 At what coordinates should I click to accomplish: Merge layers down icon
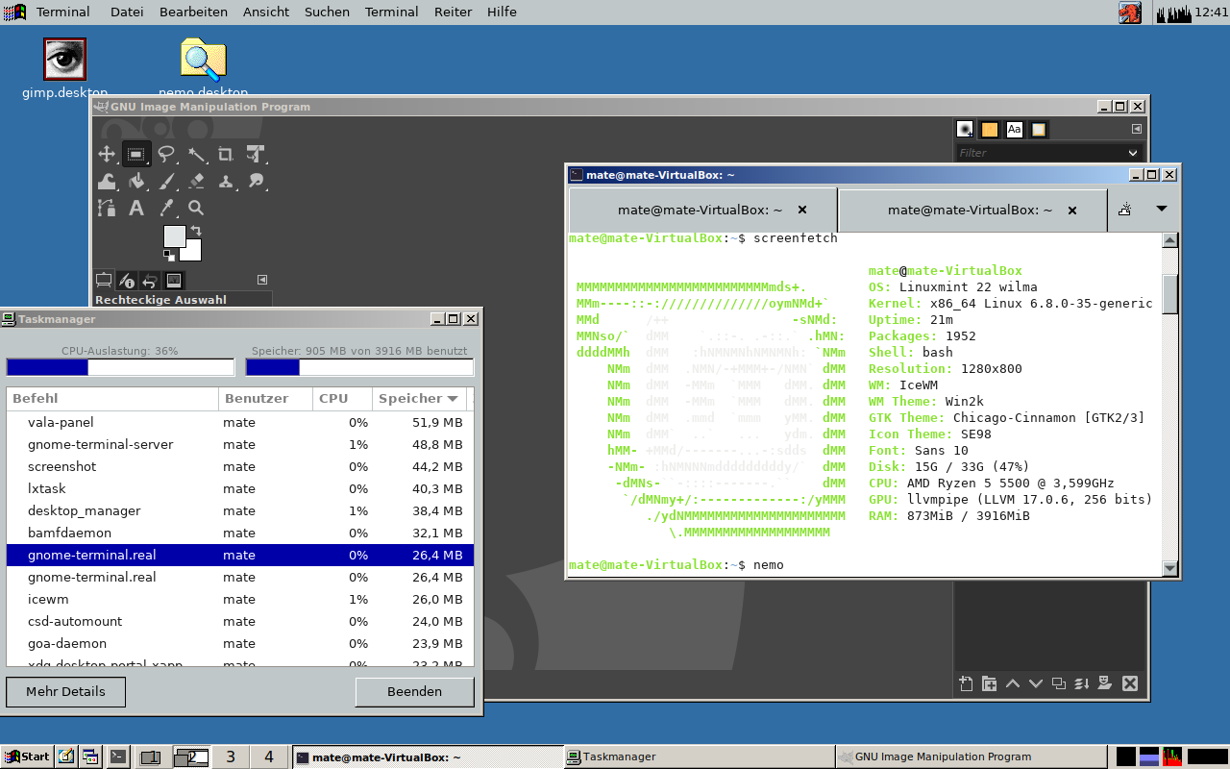1082,683
